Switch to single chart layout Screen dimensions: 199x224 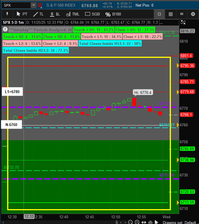click(159, 14)
